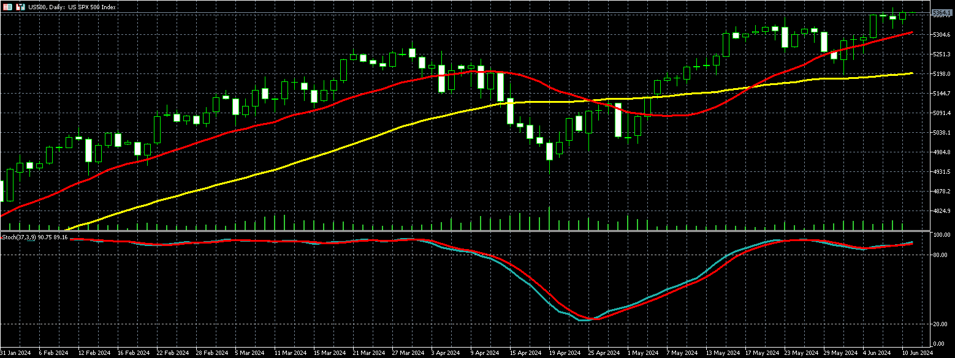
Task: Click the 10 Jun 2024 date label
Action: [917, 353]
